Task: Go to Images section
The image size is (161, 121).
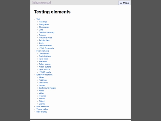Action: click(x=42, y=85)
